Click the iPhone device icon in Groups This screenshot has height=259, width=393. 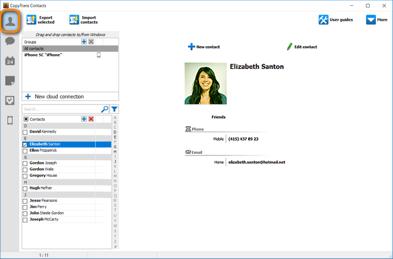[x=99, y=55]
